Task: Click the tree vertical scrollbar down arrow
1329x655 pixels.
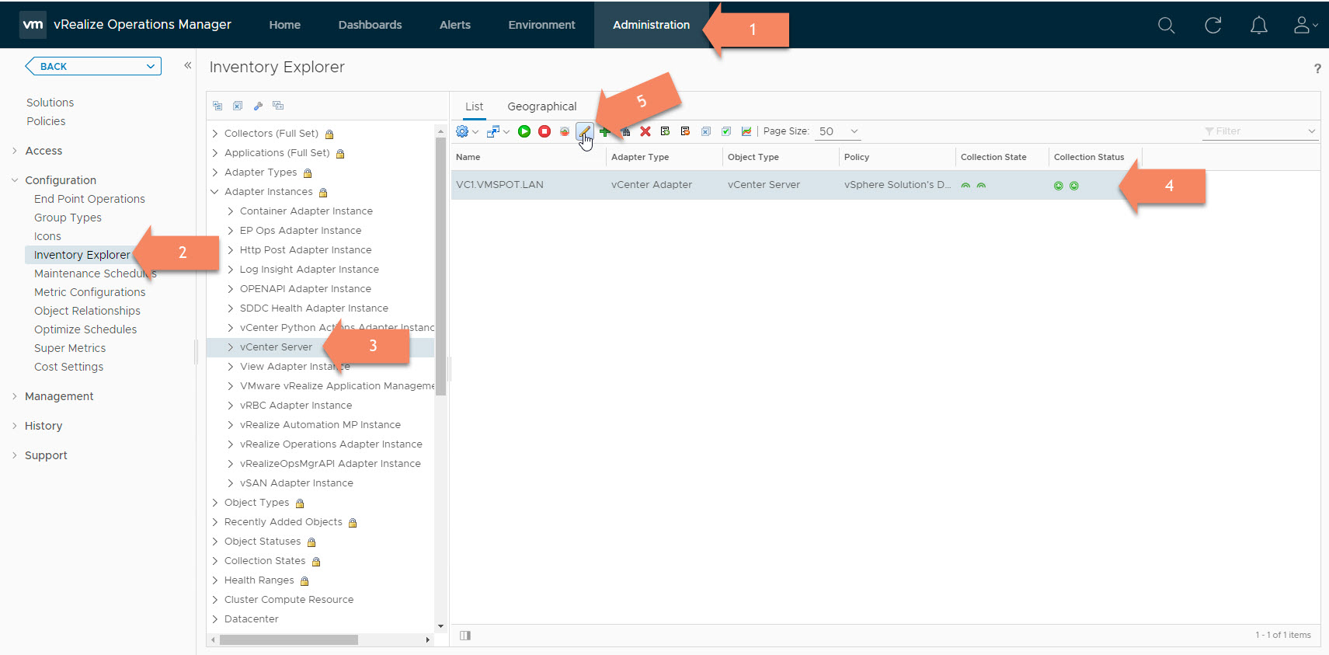Action: point(440,626)
